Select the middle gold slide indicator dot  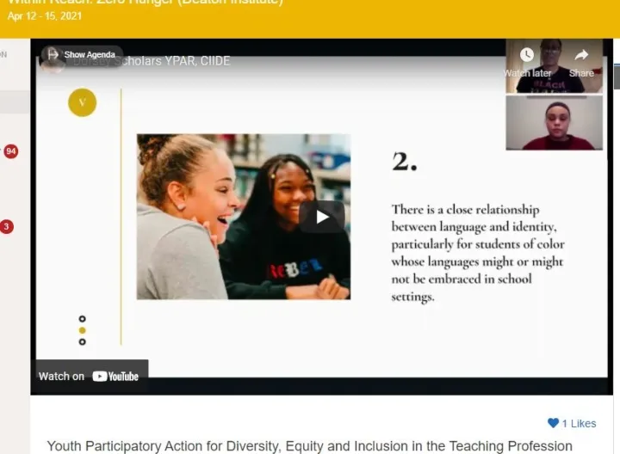click(82, 330)
